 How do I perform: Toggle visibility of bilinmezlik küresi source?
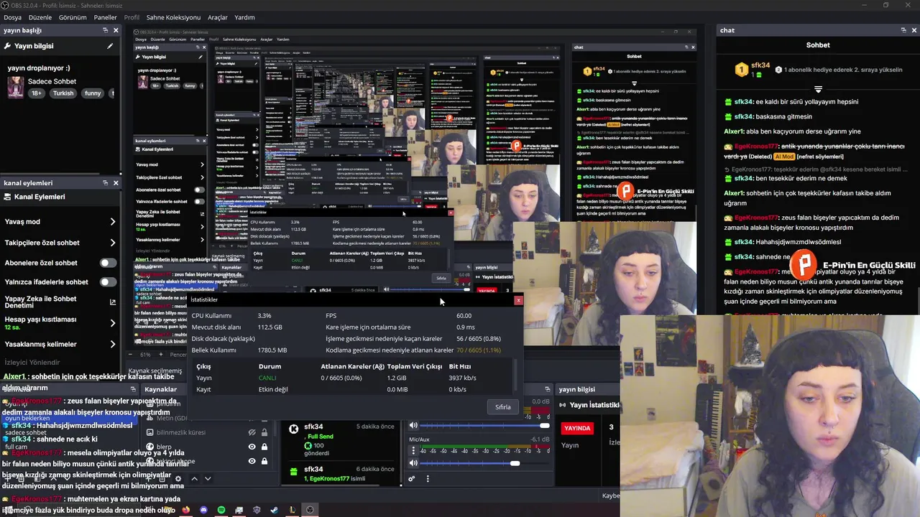252,432
